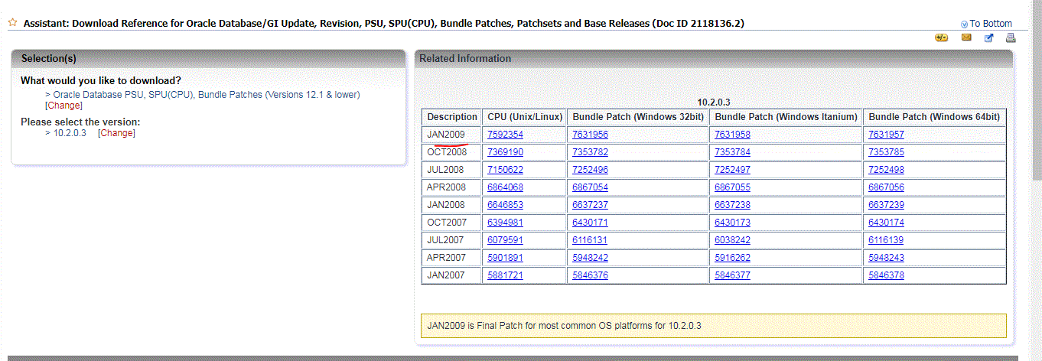
Task: Jump using the To Bottom link
Action: (x=991, y=24)
